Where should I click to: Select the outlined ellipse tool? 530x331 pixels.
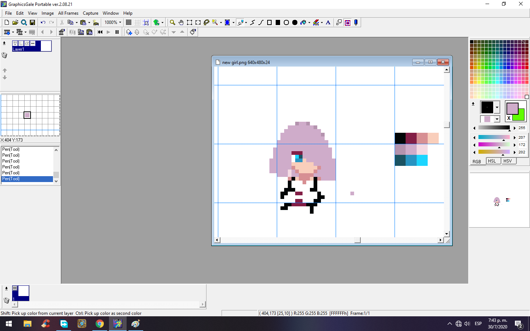pyautogui.click(x=286, y=22)
